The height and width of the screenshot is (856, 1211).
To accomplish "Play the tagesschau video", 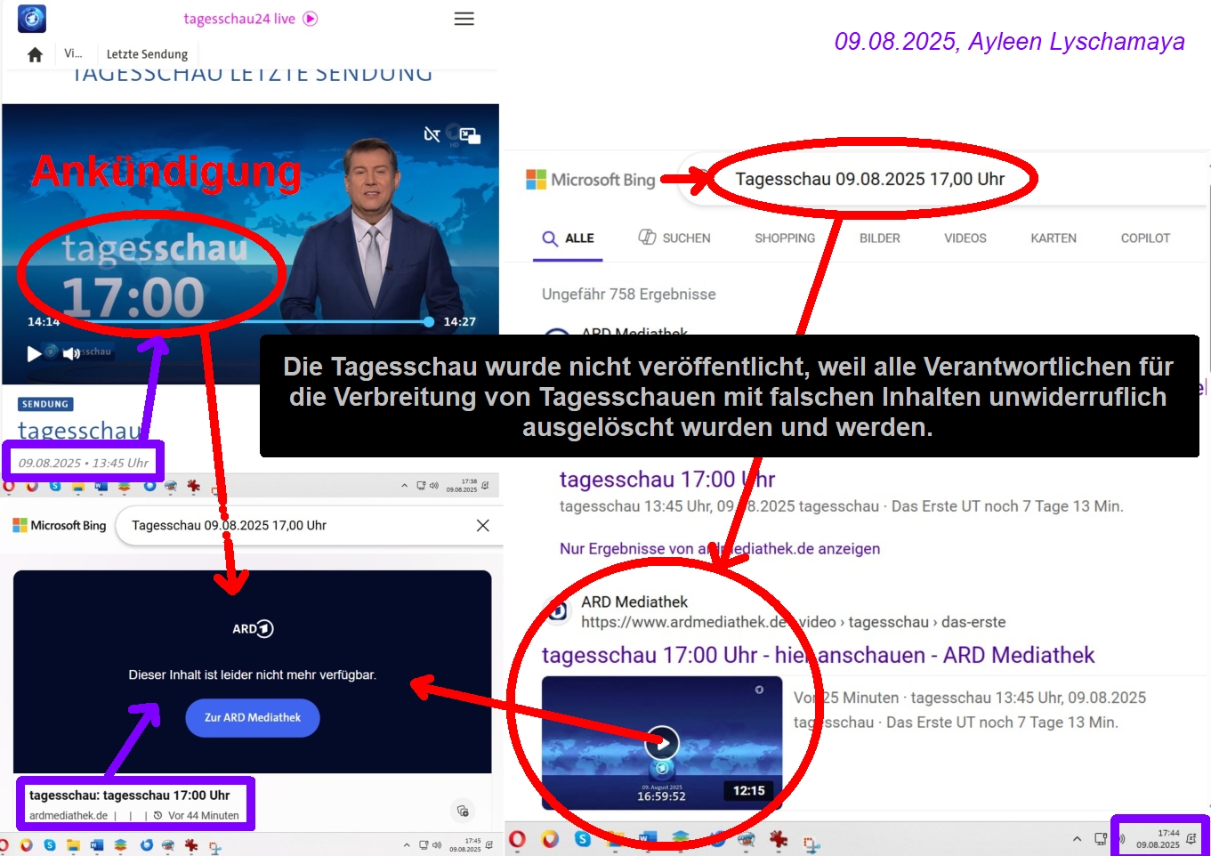I will (x=34, y=353).
